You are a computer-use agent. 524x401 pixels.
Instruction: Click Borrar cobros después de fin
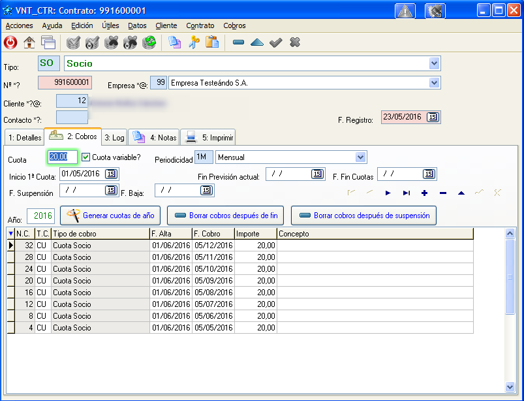pyautogui.click(x=226, y=216)
